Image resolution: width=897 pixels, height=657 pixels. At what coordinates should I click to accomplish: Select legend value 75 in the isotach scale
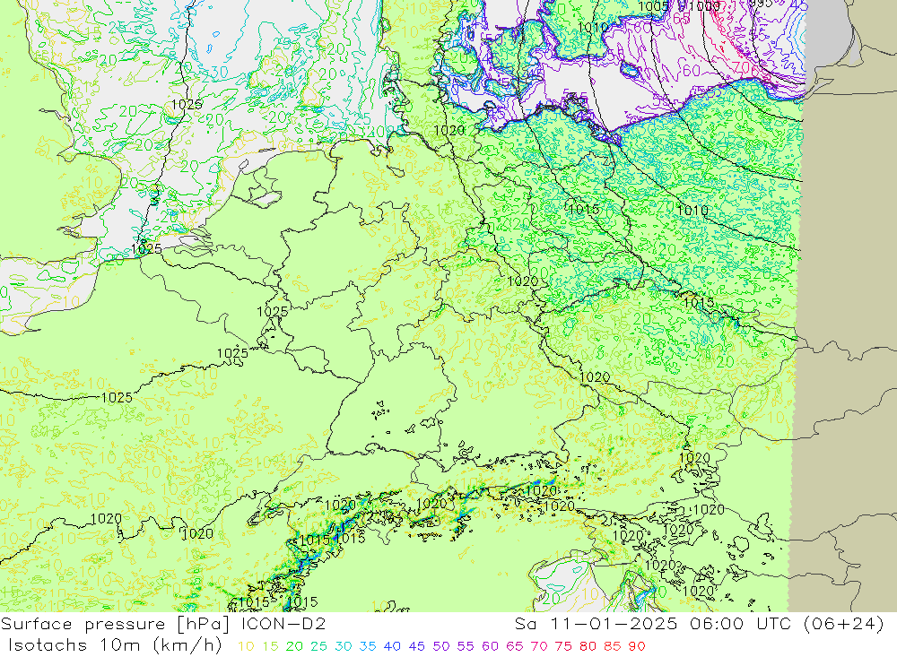coord(563,646)
